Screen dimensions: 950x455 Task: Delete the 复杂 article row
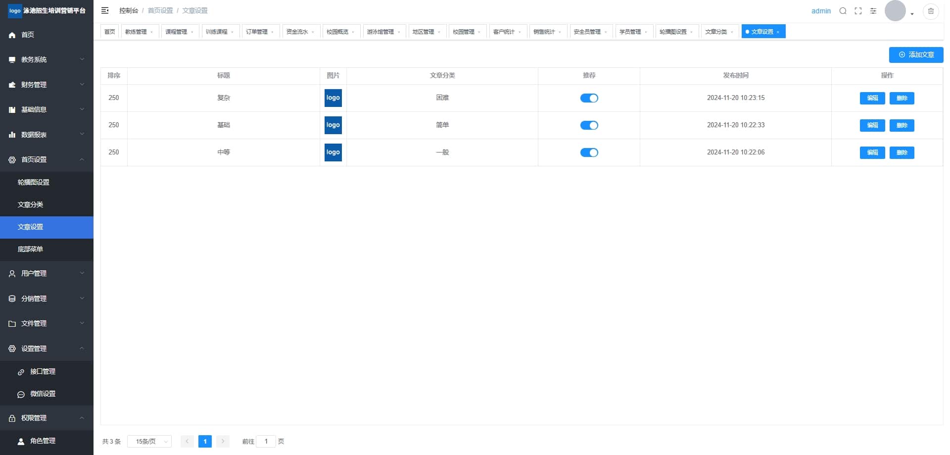902,98
